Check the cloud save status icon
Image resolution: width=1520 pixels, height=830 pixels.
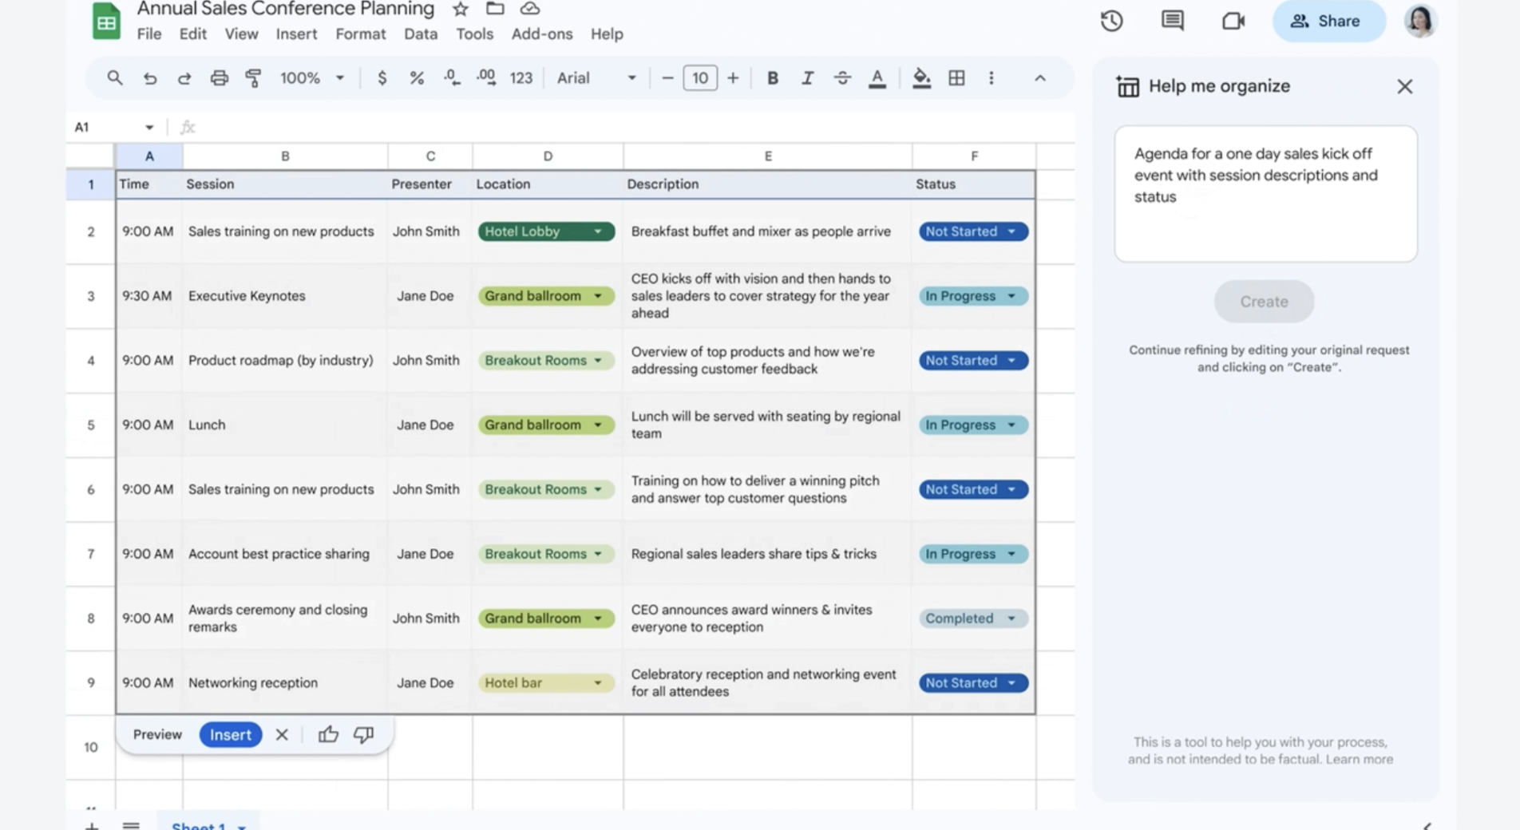(529, 9)
